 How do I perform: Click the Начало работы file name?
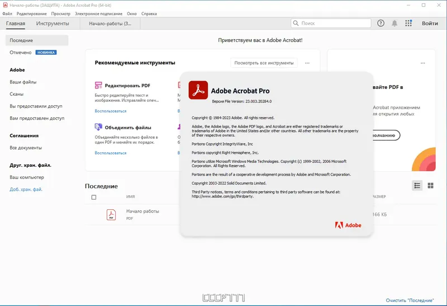[x=142, y=211]
